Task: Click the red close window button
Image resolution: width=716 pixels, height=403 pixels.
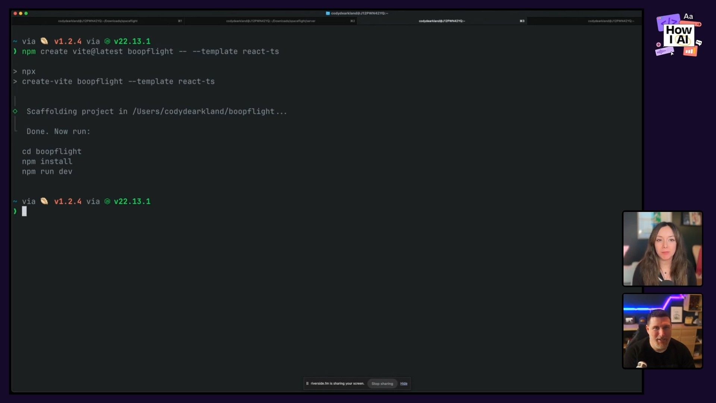Action: 15,13
